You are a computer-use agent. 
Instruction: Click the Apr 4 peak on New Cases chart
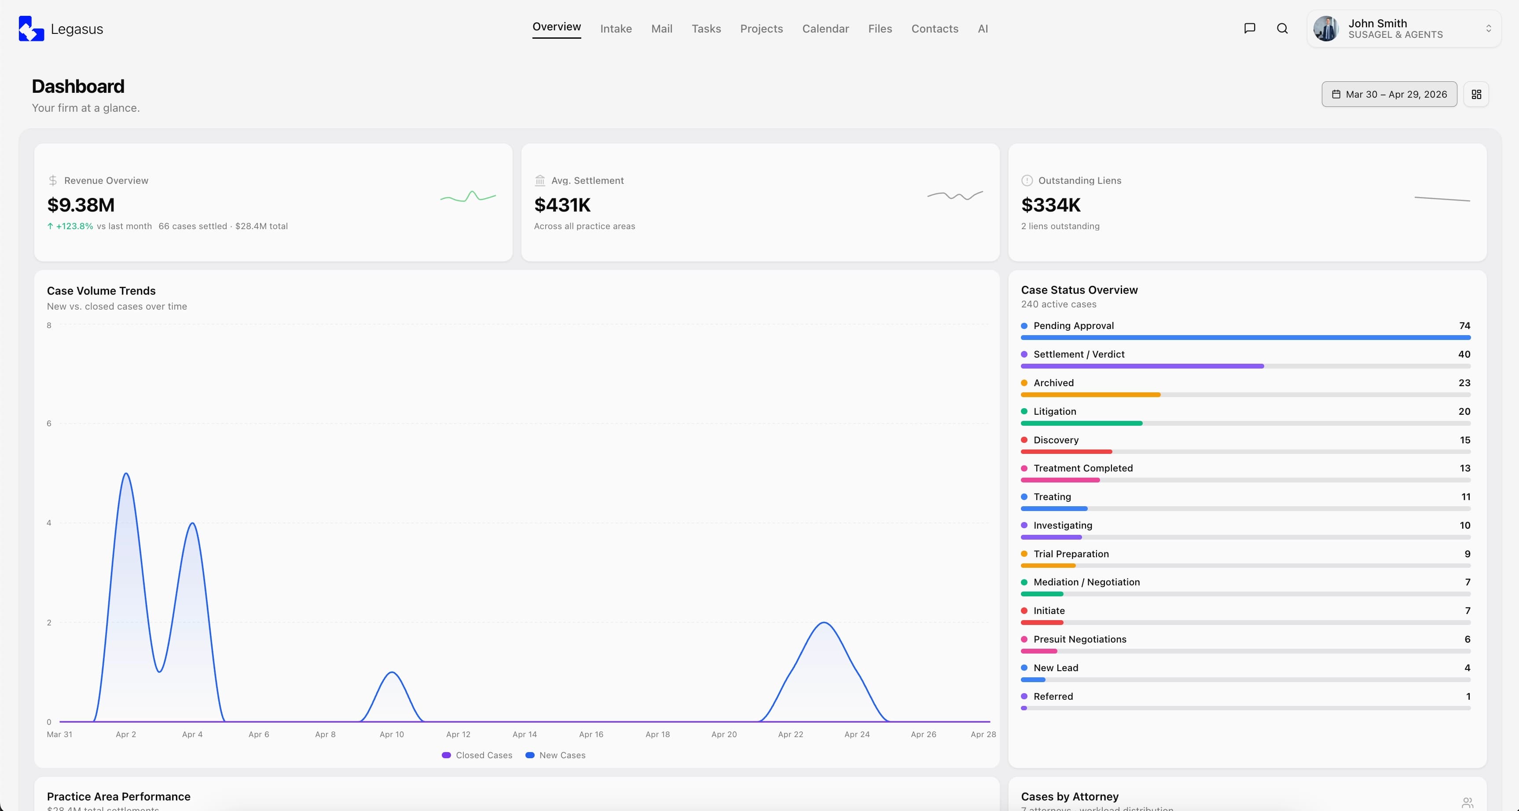pyautogui.click(x=192, y=523)
